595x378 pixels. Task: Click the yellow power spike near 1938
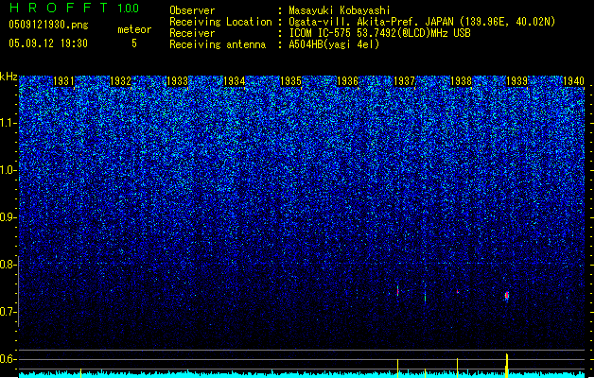(457, 368)
